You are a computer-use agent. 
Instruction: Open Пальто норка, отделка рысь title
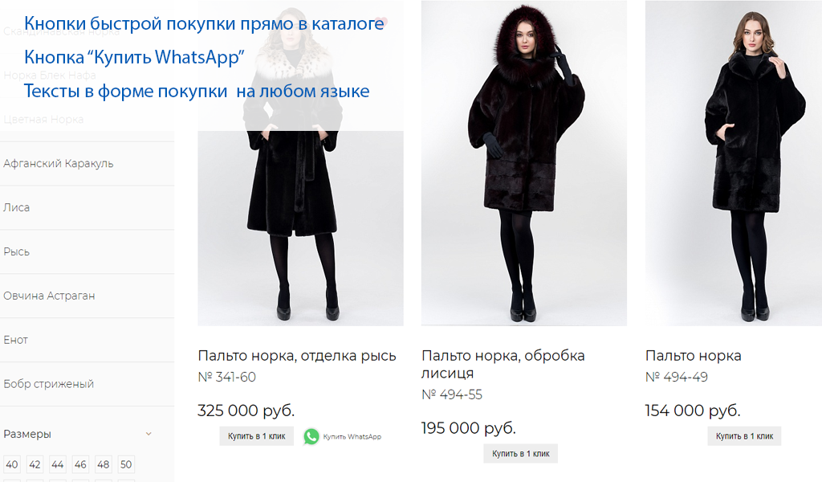[297, 356]
